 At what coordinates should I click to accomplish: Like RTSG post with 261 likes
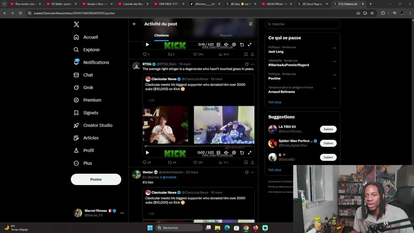point(198,162)
